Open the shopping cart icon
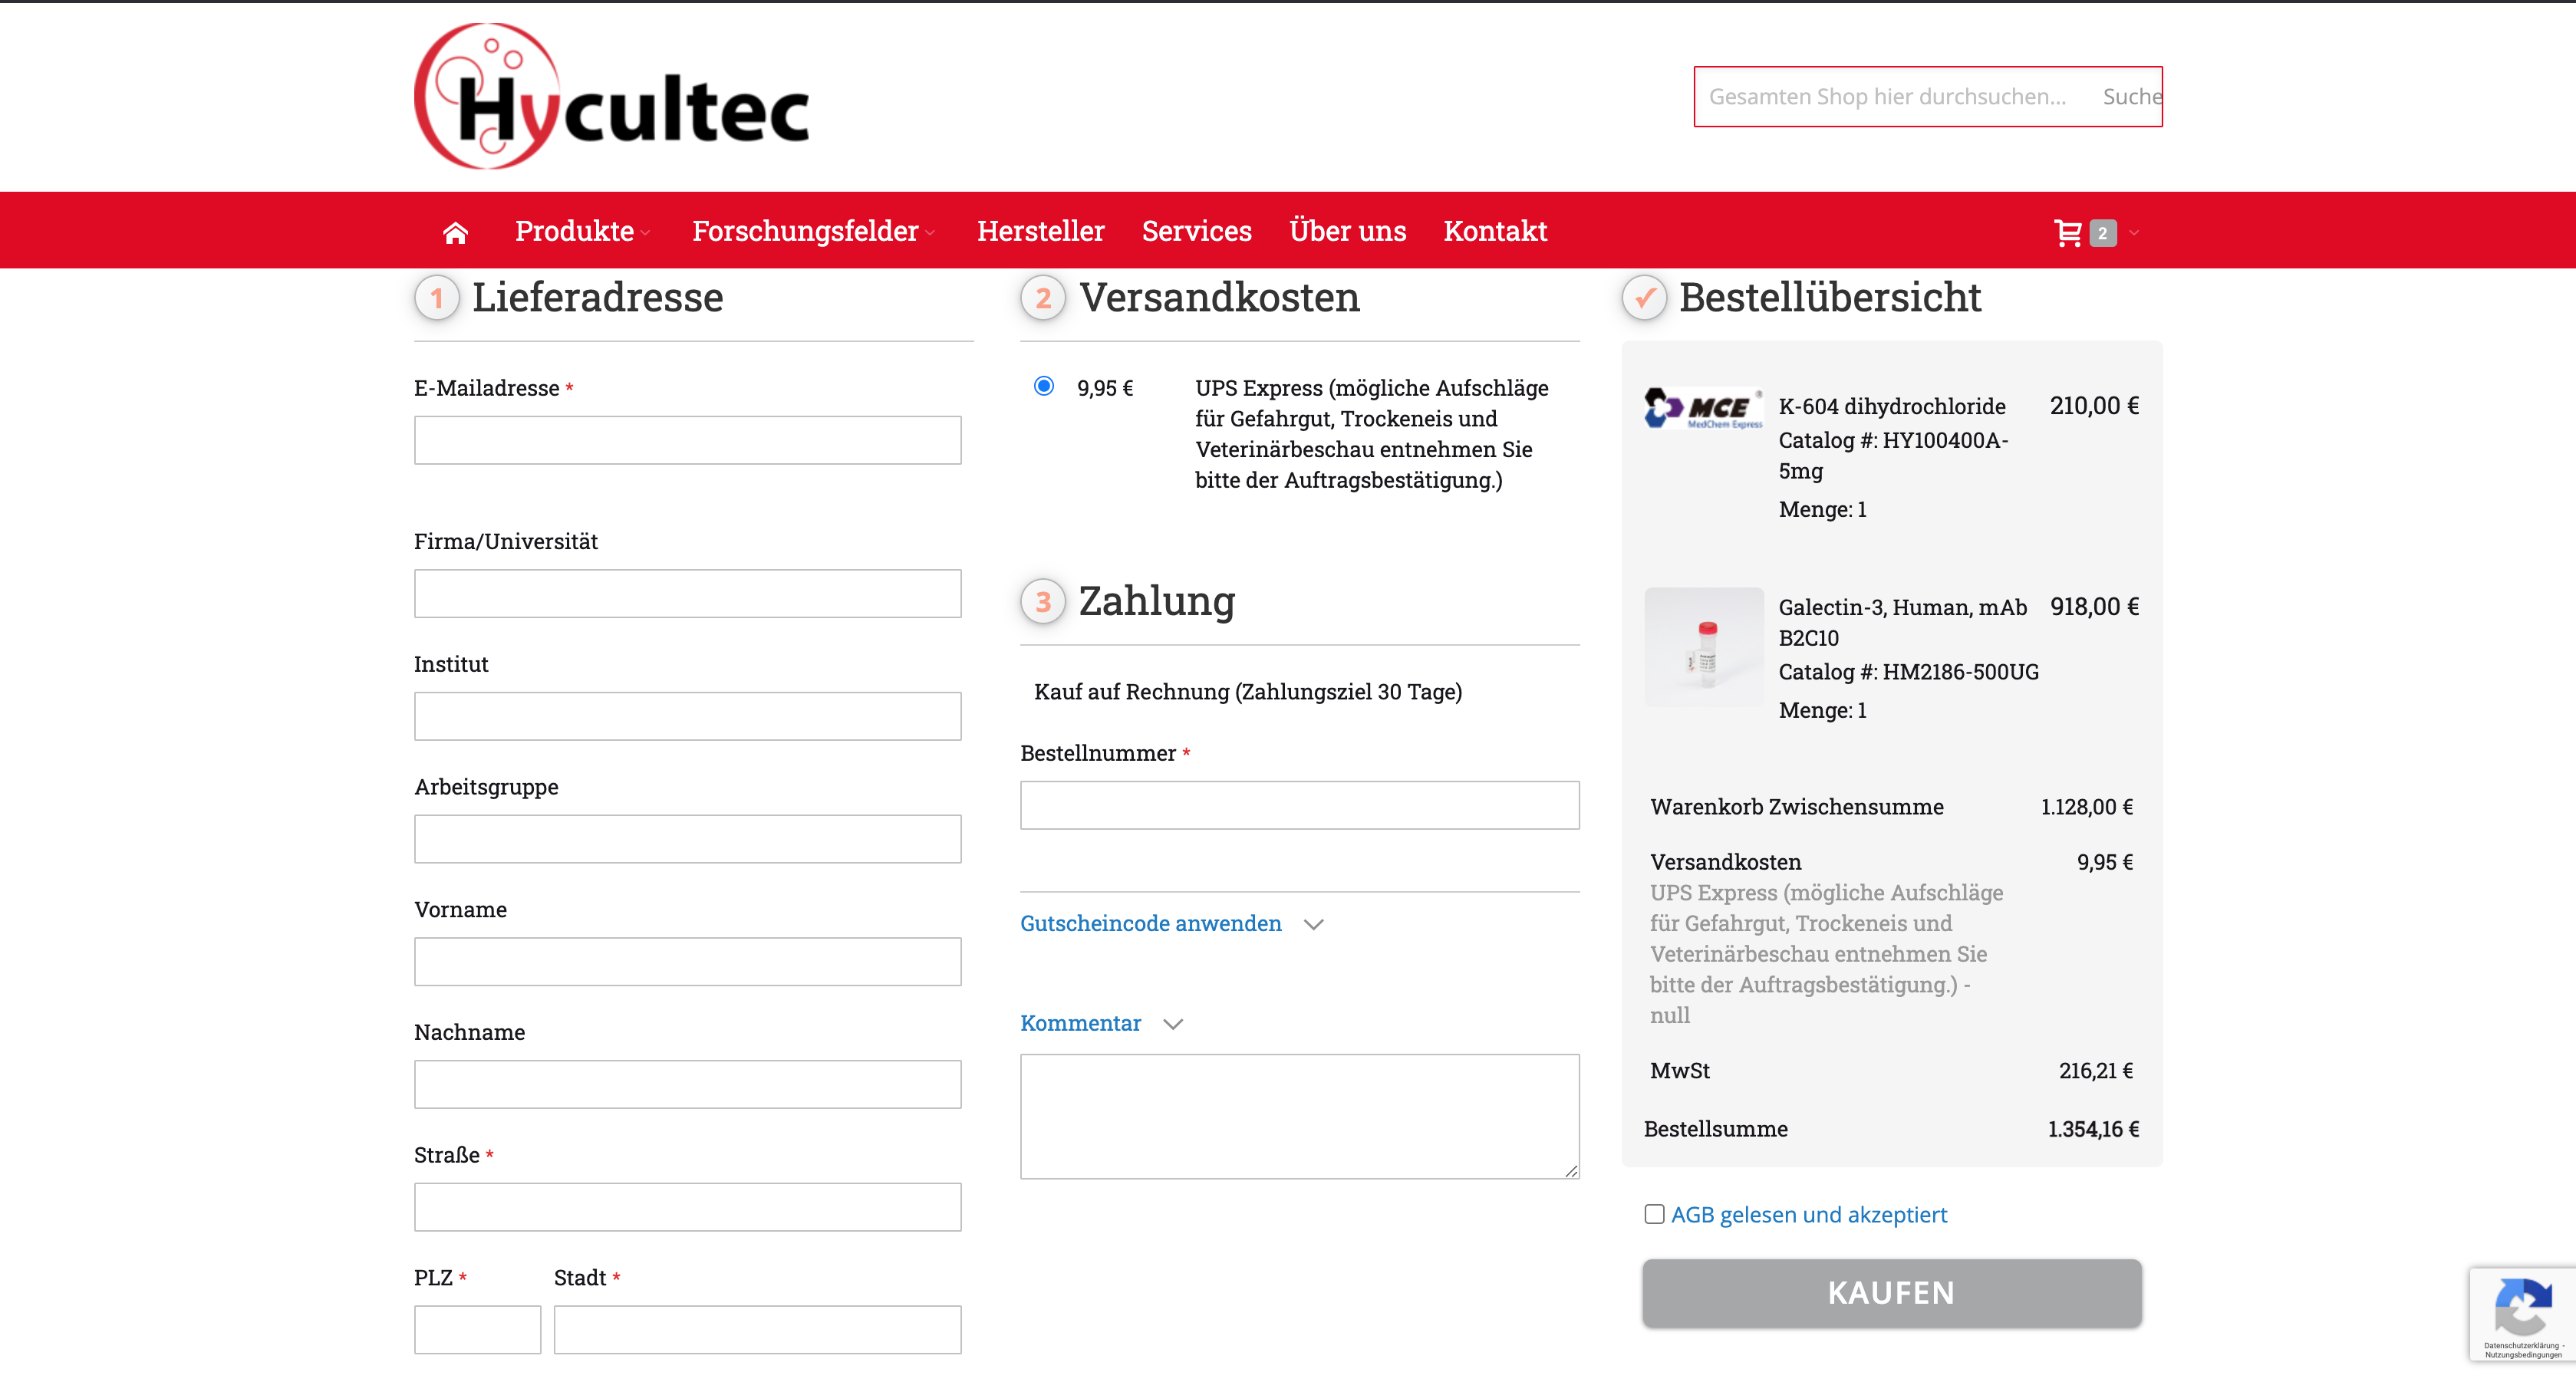Image resolution: width=2576 pixels, height=1382 pixels. 2068,232
